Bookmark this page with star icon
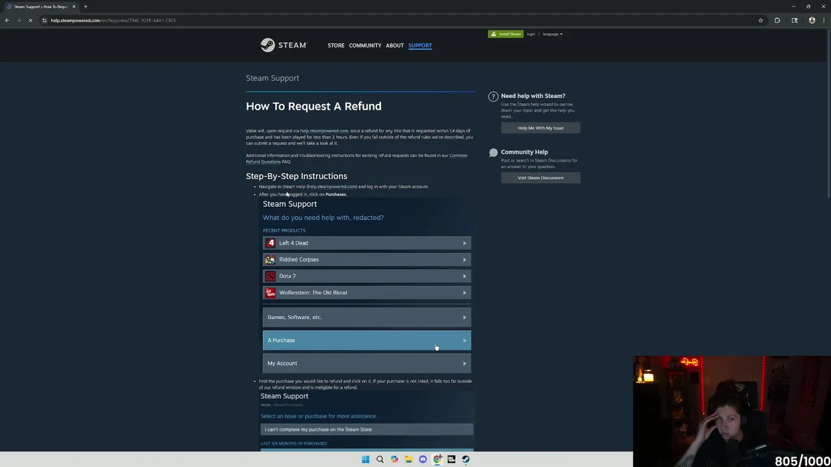 pyautogui.click(x=761, y=20)
